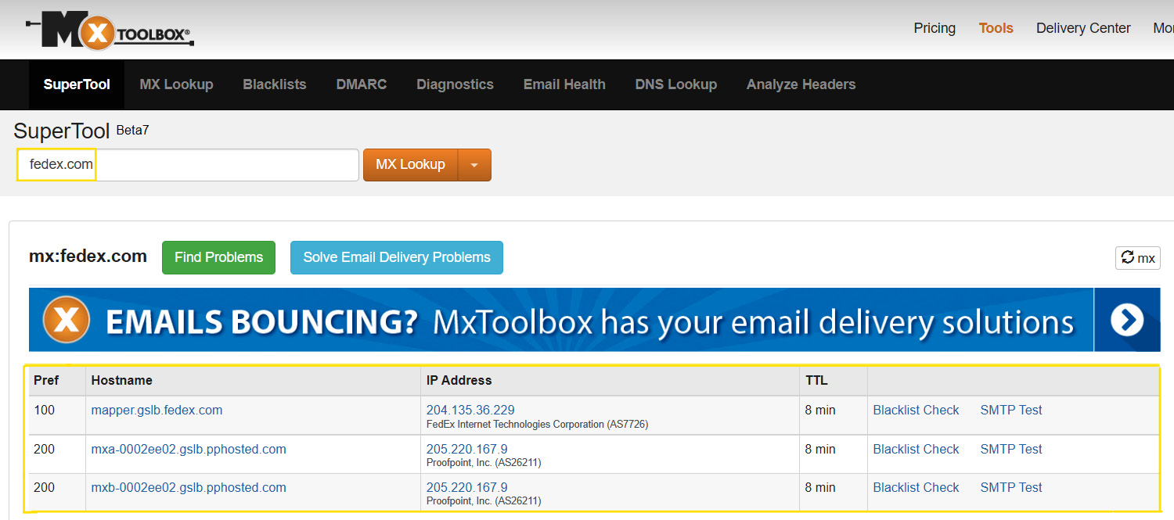Click the Find Problems button

coord(218,257)
